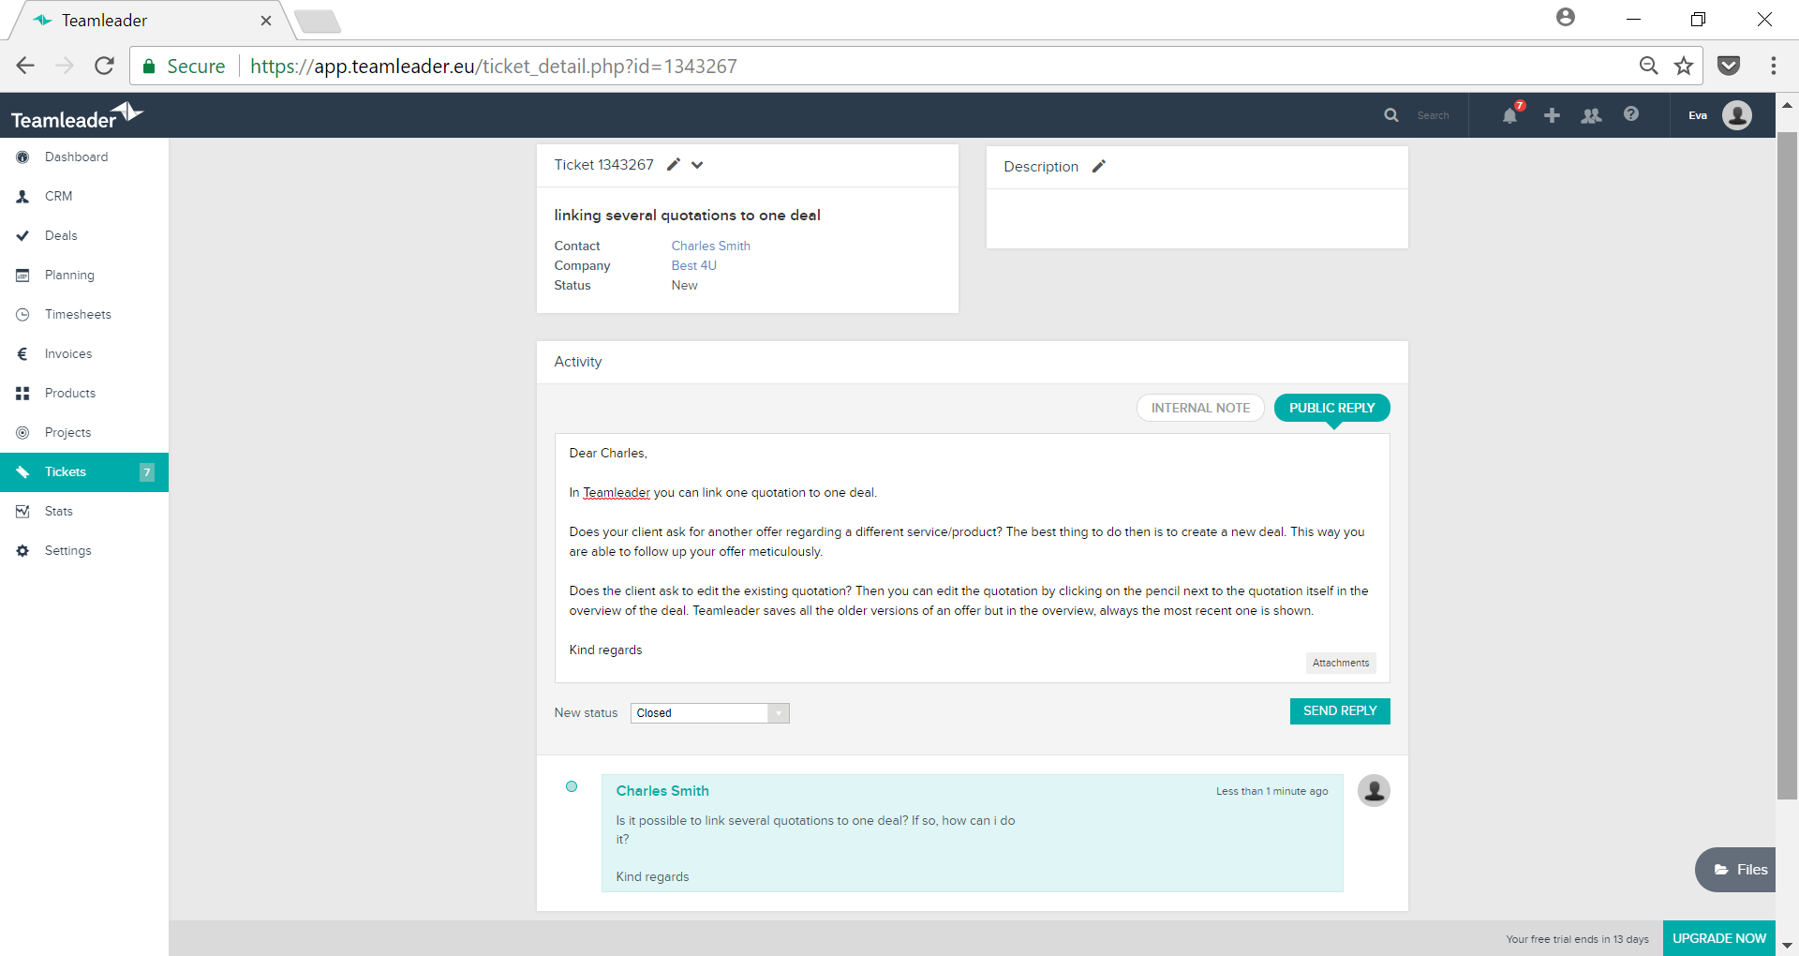The image size is (1799, 956).
Task: Click the Search input in header
Action: [x=1434, y=115]
